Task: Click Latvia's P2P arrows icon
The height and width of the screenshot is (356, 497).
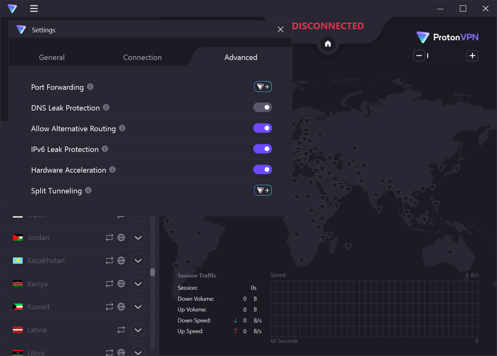Action: [x=121, y=330]
